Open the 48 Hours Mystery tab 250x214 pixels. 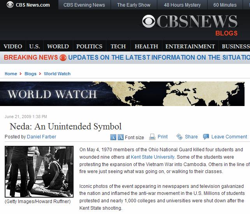182,5
